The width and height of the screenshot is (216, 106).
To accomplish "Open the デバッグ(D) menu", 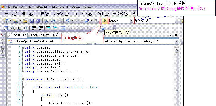I will coord(120,14).
